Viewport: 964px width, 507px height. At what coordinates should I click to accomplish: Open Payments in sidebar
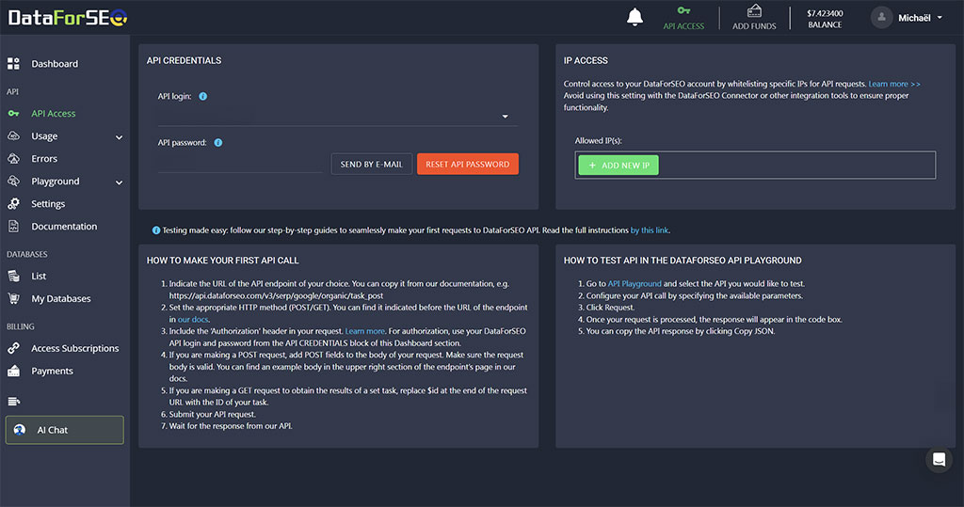53,372
